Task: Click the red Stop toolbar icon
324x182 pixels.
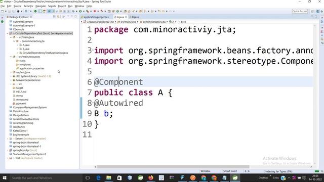Action: [x=95, y=11]
